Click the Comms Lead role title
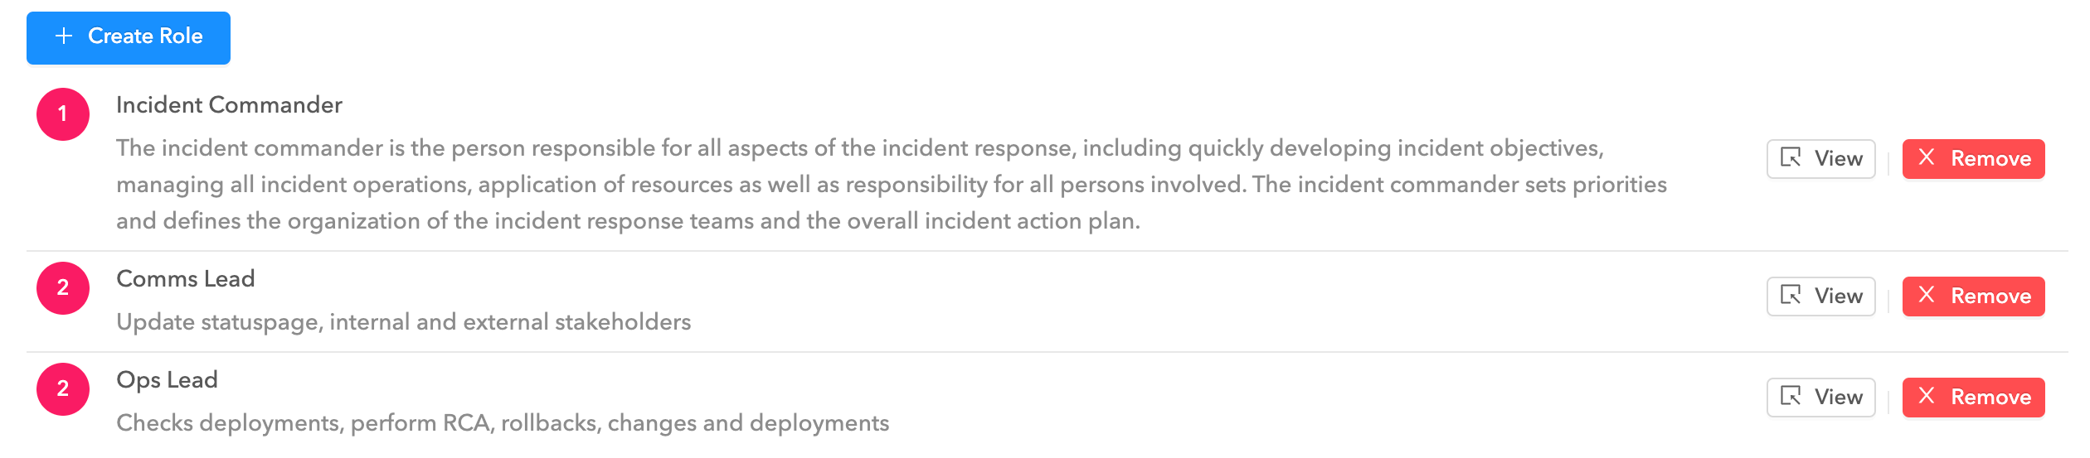2090x458 pixels. (x=186, y=279)
